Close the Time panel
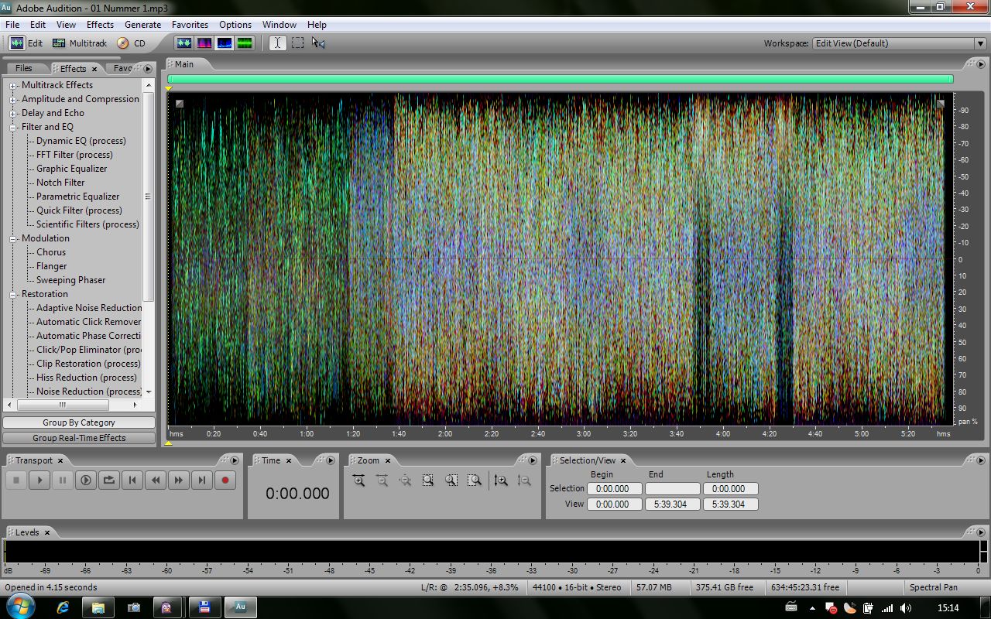991x619 pixels. pyautogui.click(x=289, y=460)
